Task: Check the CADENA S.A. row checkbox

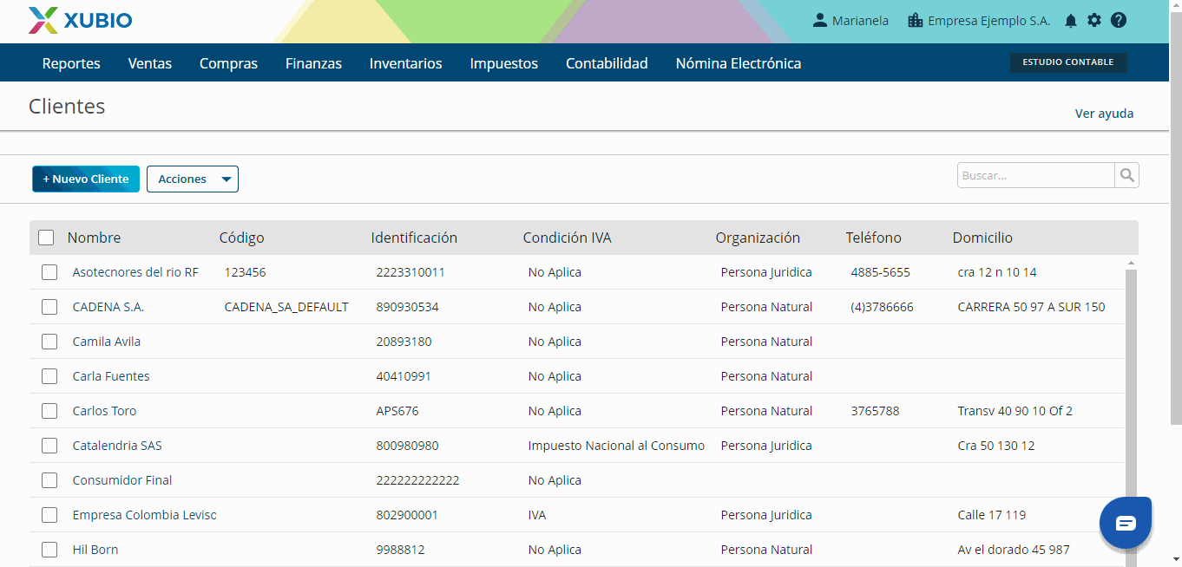Action: [x=49, y=307]
